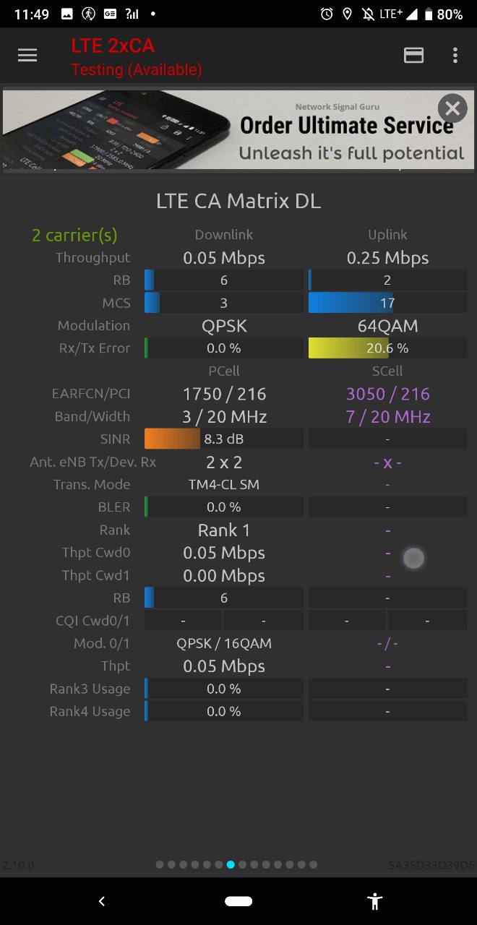Tap the LTE 2xCA title

click(113, 46)
